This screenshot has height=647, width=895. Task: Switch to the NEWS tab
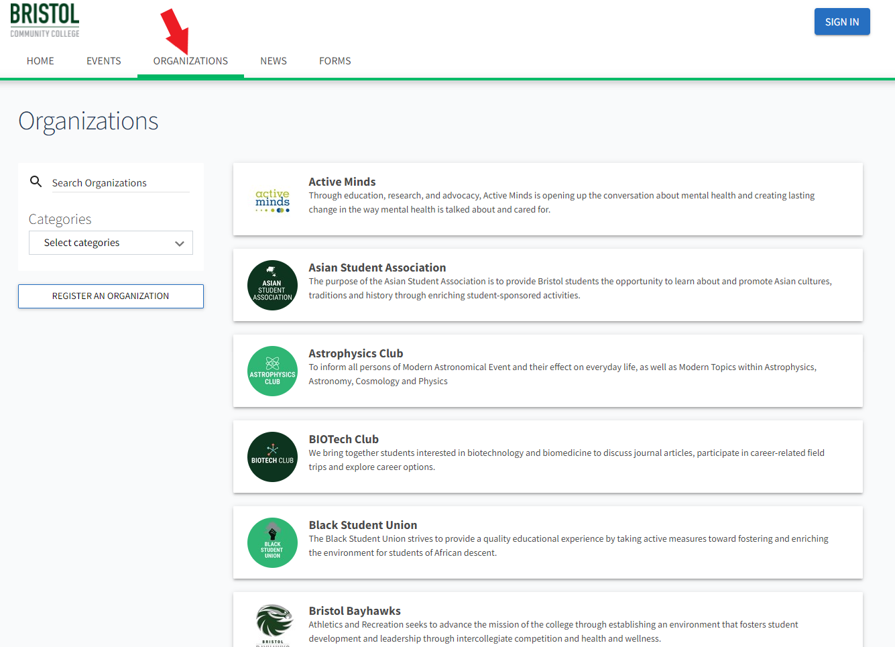(x=274, y=61)
